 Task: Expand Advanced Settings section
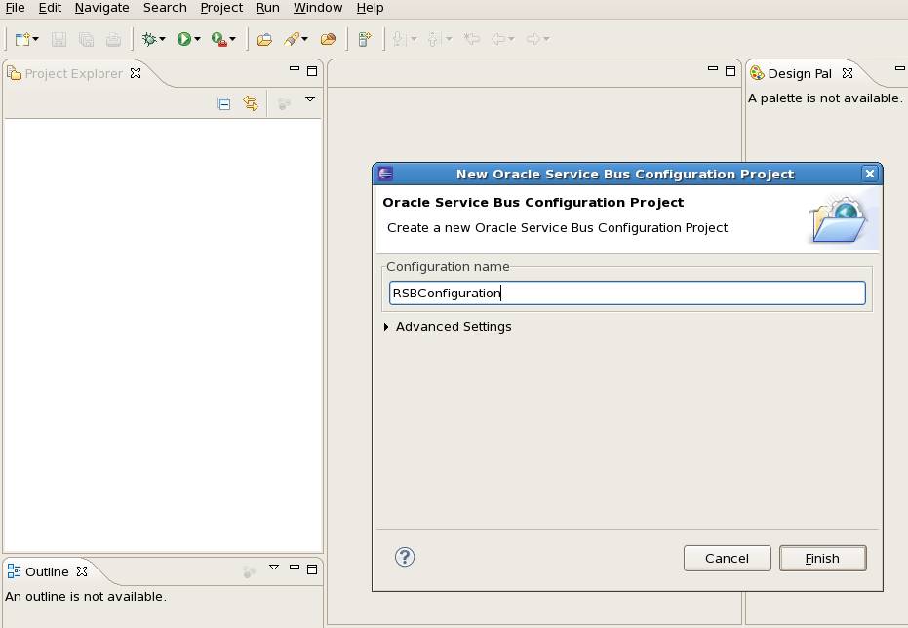(x=386, y=327)
